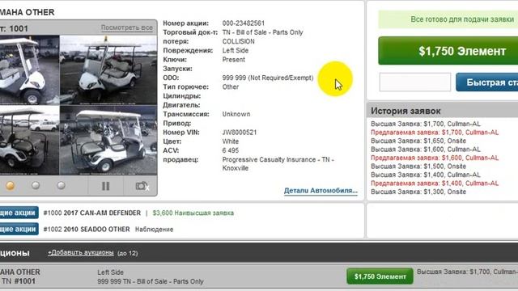Click seller 'Progressive Casualty Insurance - TN' text
The width and height of the screenshot is (518, 291).
pos(278,160)
